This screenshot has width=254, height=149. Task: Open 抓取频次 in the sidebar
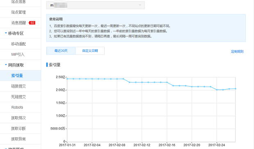(x=18, y=118)
